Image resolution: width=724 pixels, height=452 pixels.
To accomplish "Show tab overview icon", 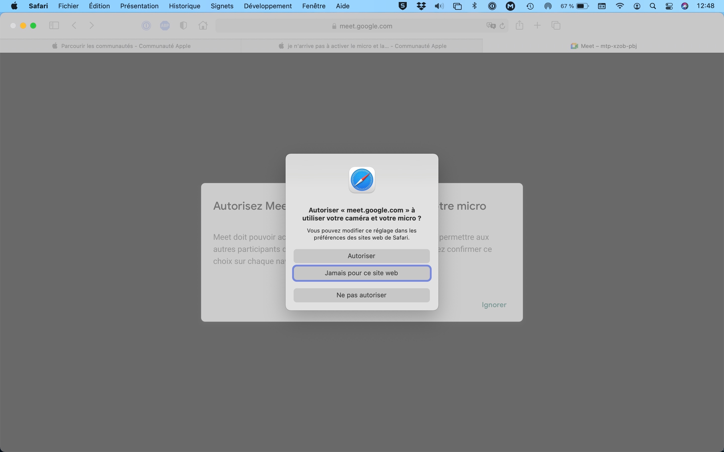I will (x=556, y=26).
